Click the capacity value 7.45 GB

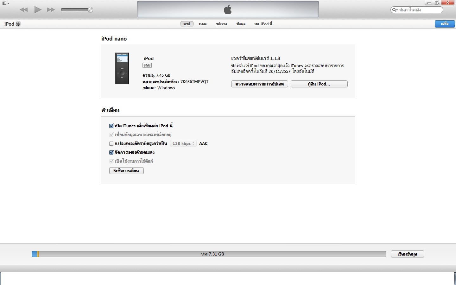163,75
